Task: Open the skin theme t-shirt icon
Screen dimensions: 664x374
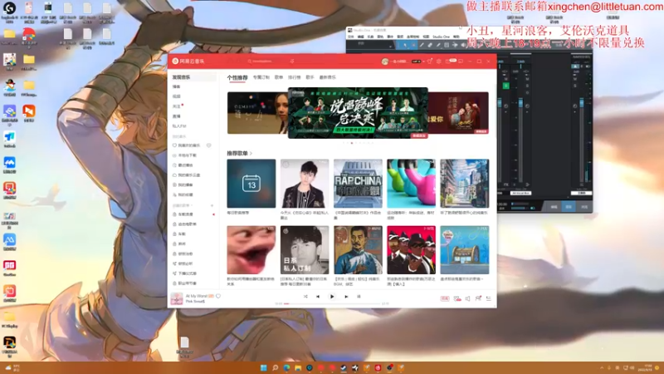Action: (429, 61)
